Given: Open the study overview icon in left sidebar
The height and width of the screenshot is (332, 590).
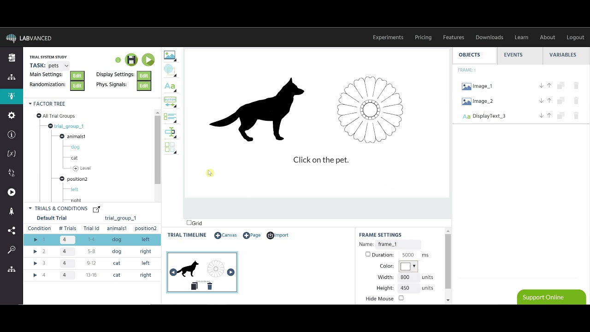Looking at the screenshot, I should [12, 58].
